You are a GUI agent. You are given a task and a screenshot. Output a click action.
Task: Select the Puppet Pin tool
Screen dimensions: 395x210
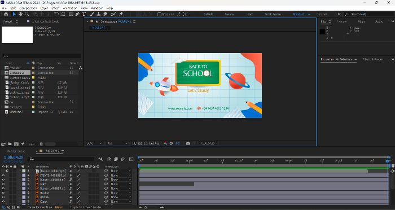(121, 14)
